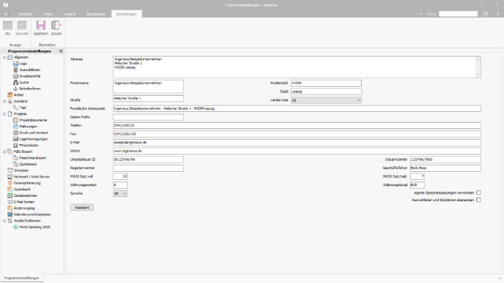Click the Geschäftsführer field
Image resolution: width=504 pixels, height=283 pixels.
click(445, 168)
